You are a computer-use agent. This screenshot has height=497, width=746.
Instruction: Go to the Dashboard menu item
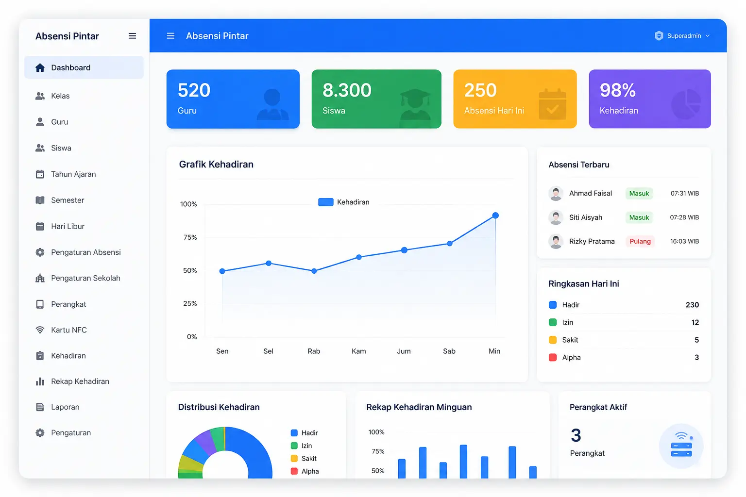[x=84, y=67]
